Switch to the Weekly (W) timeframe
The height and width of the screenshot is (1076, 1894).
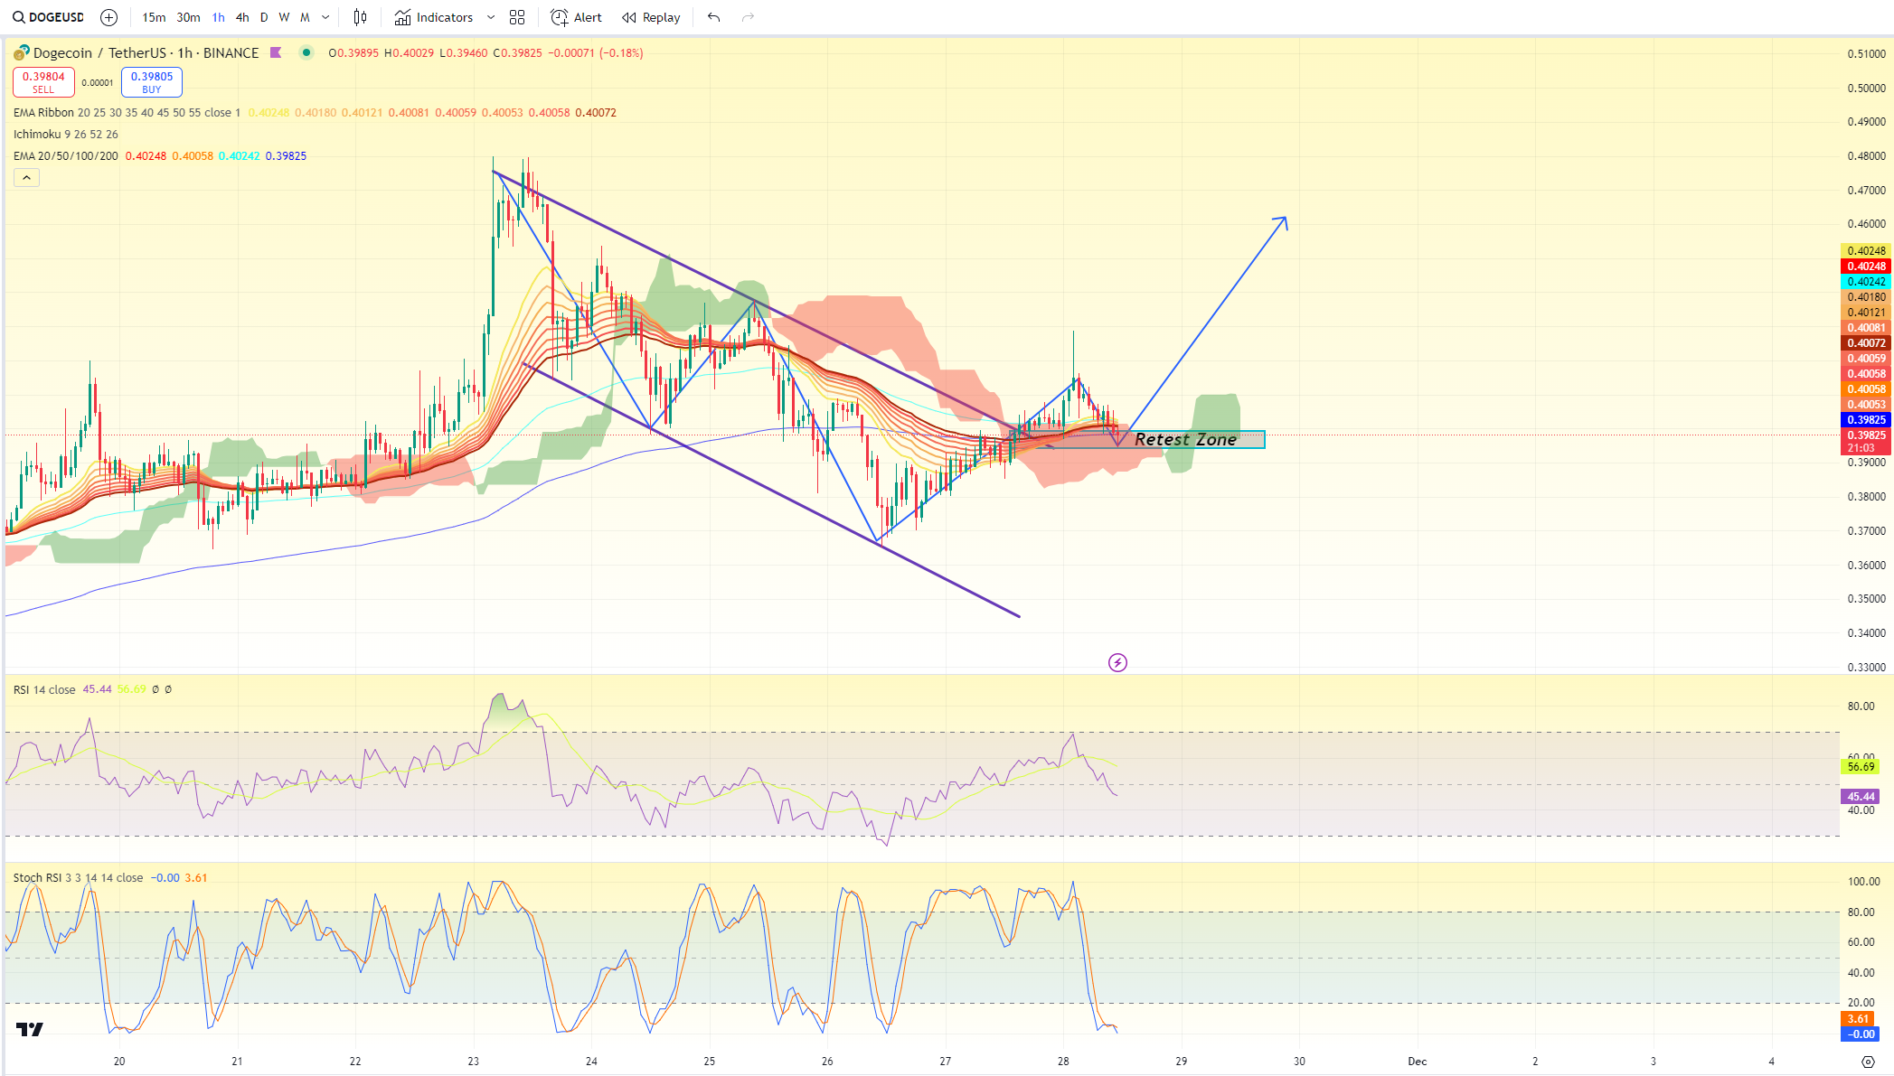click(284, 17)
